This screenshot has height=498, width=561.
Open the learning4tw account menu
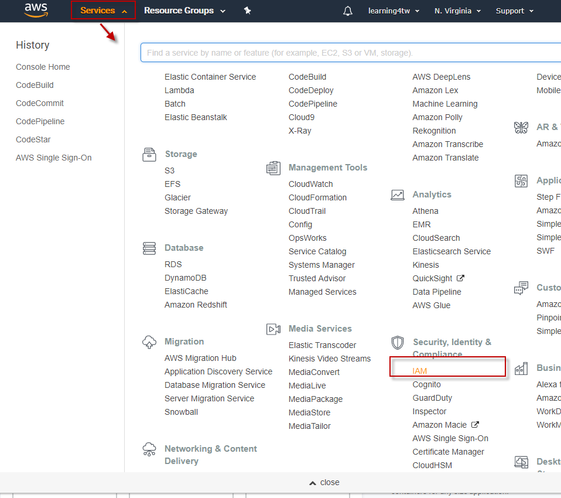(x=393, y=11)
